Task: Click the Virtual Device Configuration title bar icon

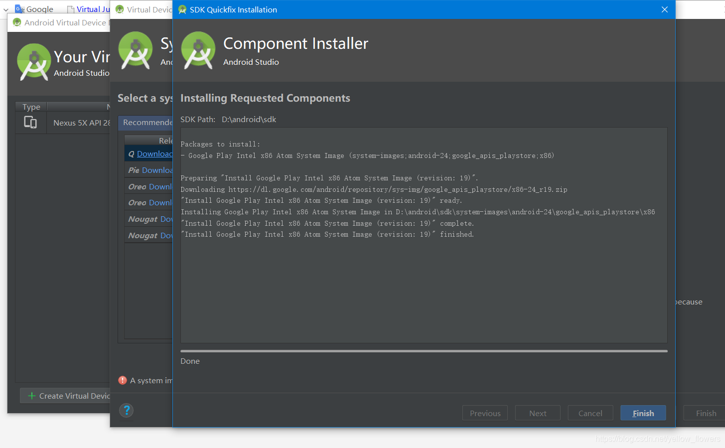Action: click(120, 9)
